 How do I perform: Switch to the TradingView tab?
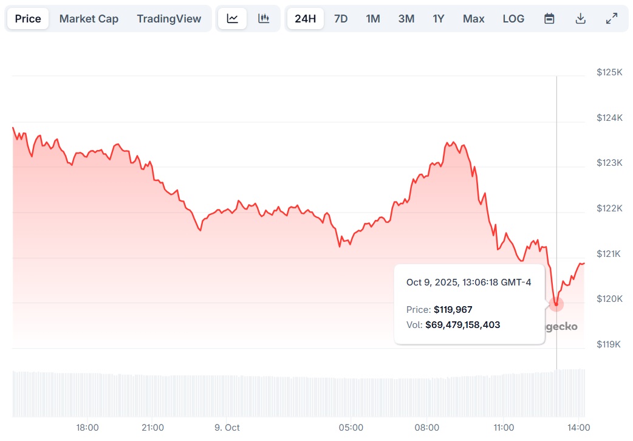(169, 19)
